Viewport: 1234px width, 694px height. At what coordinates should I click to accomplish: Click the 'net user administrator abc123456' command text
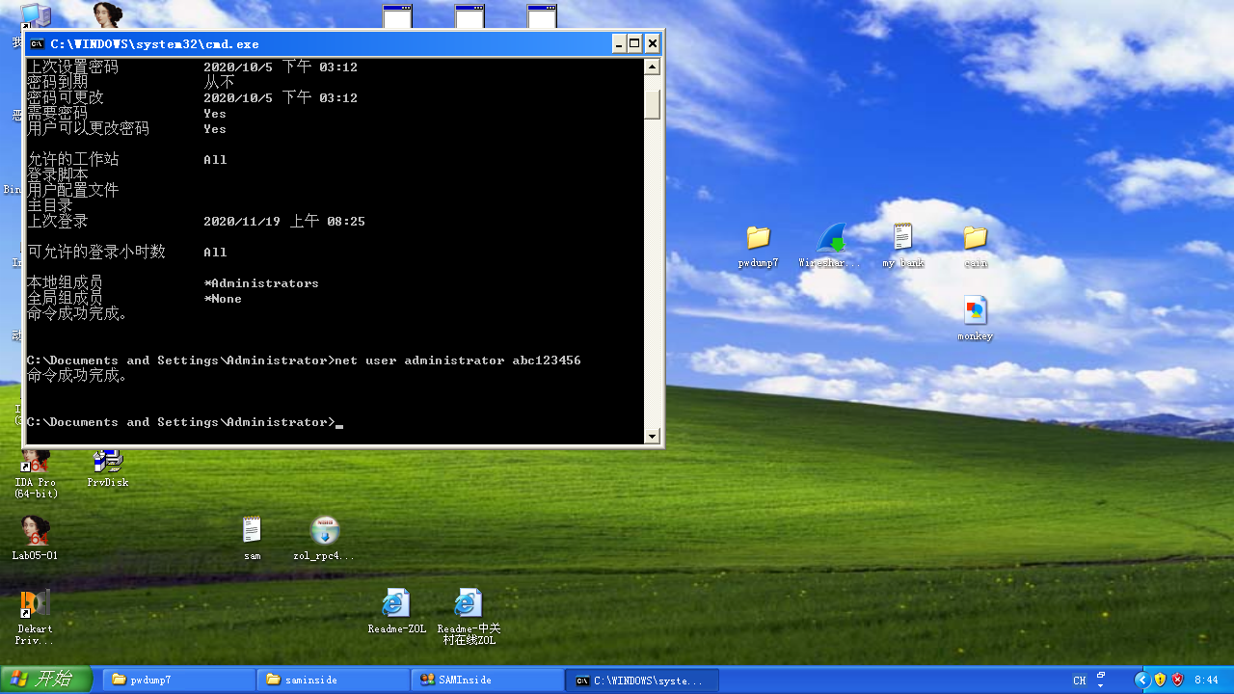(x=458, y=360)
